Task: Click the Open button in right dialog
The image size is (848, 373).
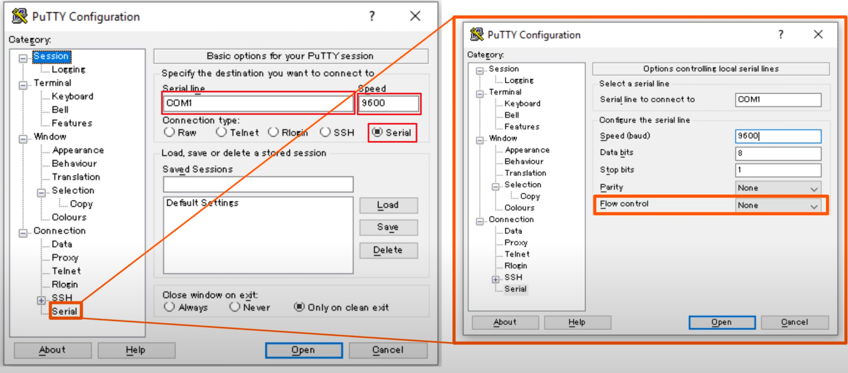Action: [722, 322]
